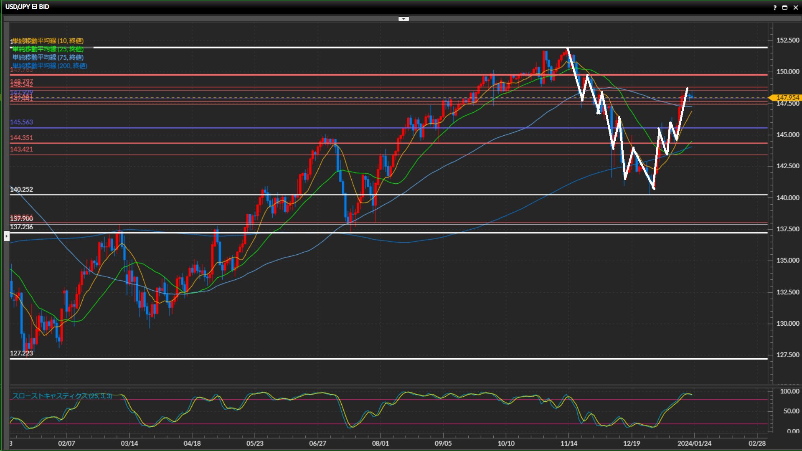Expand the left side panel arrow
The image size is (802, 451).
[7, 237]
